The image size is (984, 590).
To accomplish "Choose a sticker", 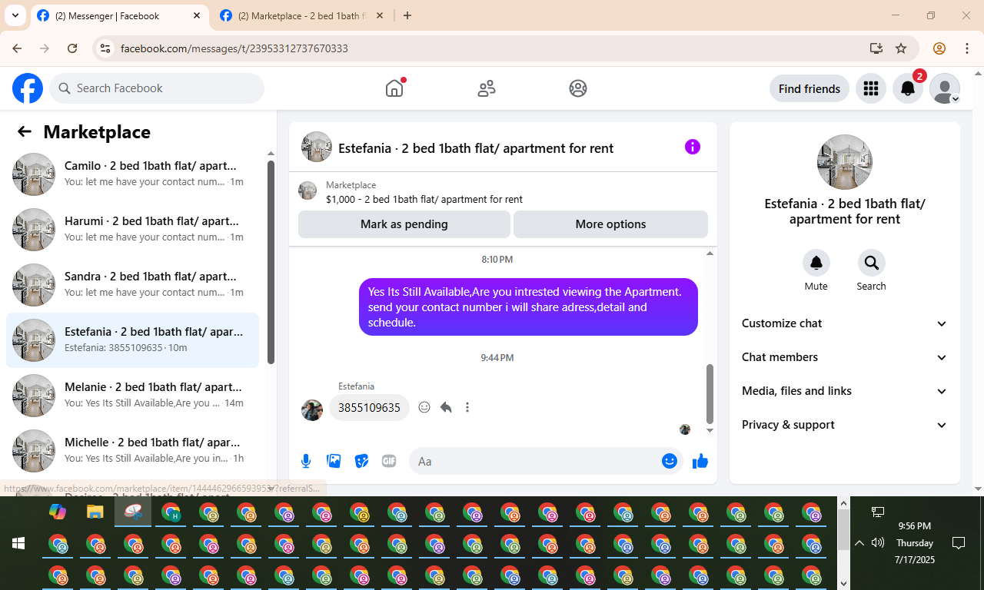I will [x=361, y=461].
